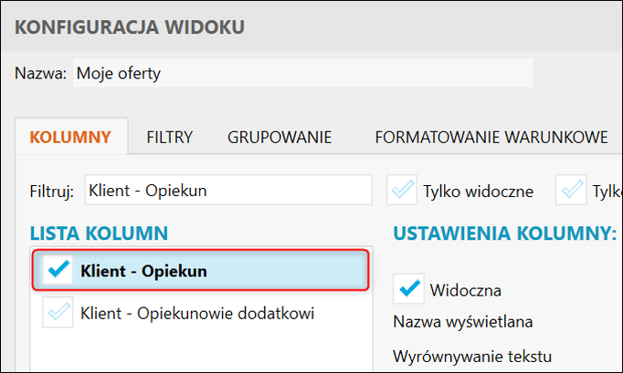Click the KONFIGURACJA WIDOKU window title

(x=129, y=27)
